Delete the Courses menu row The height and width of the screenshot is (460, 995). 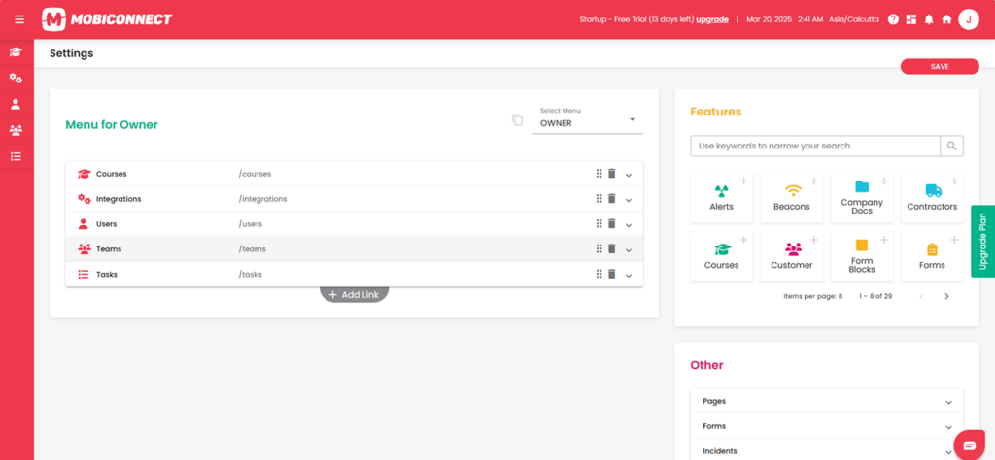click(612, 174)
